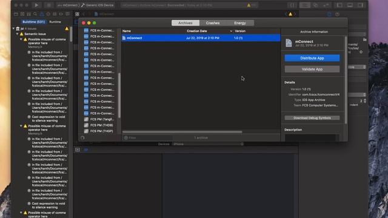Collapse first Possible misuse of comma warning
This screenshot has width=388, height=218.
21,39
